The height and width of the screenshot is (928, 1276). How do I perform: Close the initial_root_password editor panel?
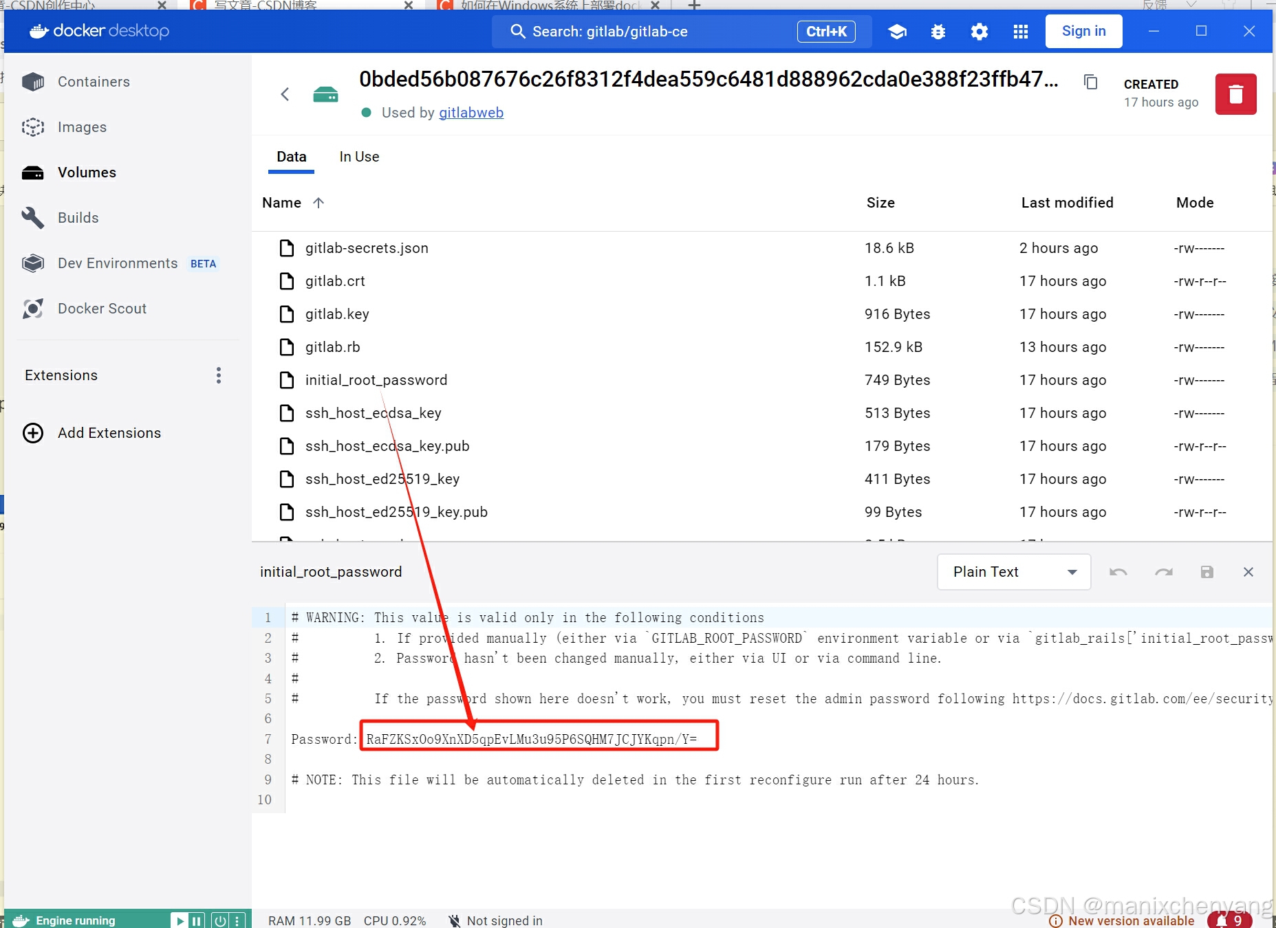click(1248, 572)
